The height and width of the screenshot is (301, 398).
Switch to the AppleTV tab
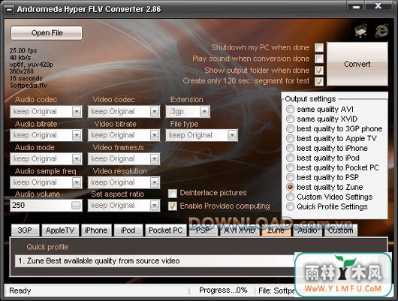(60, 230)
